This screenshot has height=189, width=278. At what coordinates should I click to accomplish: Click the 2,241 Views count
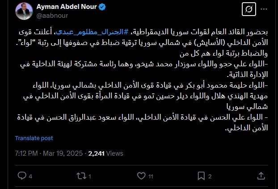tap(105, 153)
